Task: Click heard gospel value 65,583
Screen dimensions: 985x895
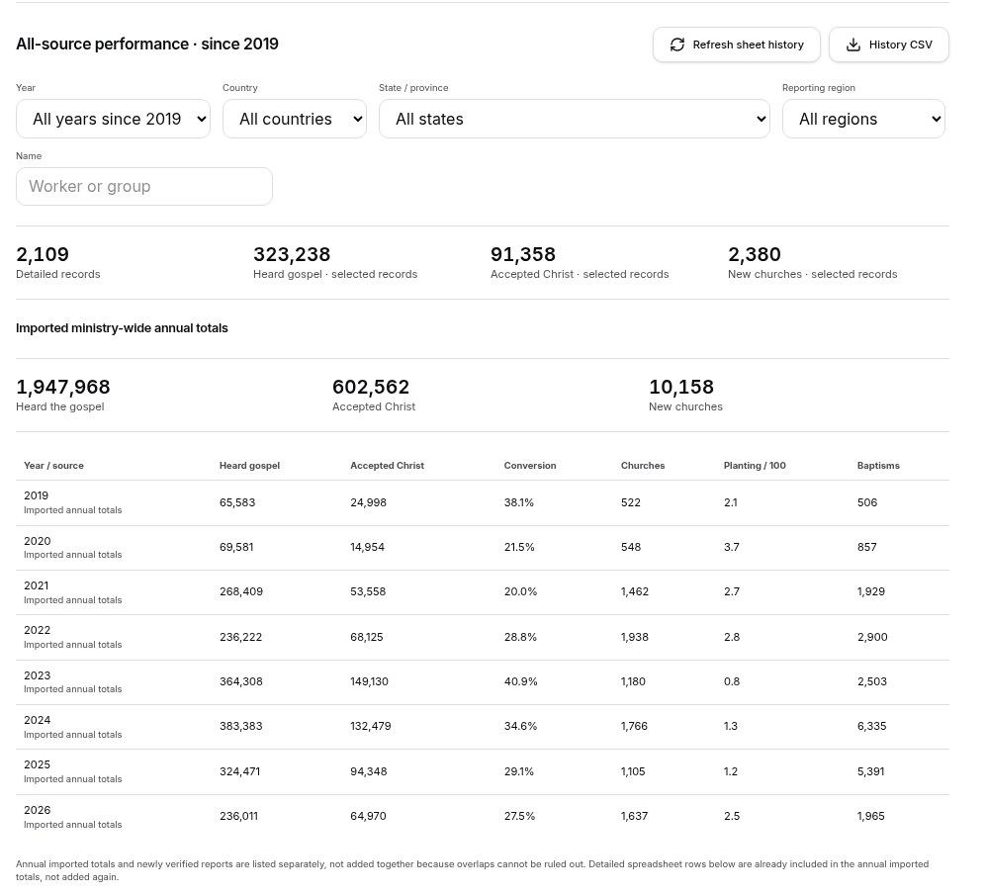Action: coord(236,502)
